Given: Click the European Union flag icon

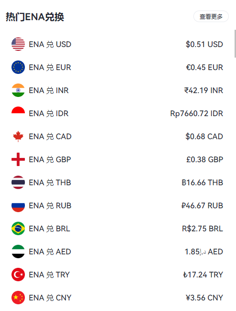Looking at the screenshot, I should click(18, 67).
